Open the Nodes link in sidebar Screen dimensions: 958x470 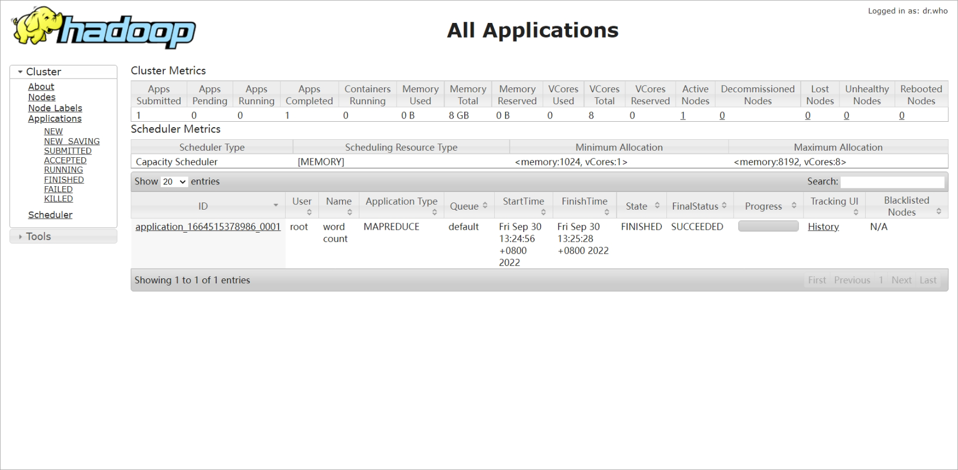pos(42,97)
